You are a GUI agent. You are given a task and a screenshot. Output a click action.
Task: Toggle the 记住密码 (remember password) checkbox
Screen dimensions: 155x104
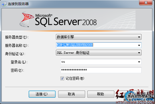click(x=62, y=79)
